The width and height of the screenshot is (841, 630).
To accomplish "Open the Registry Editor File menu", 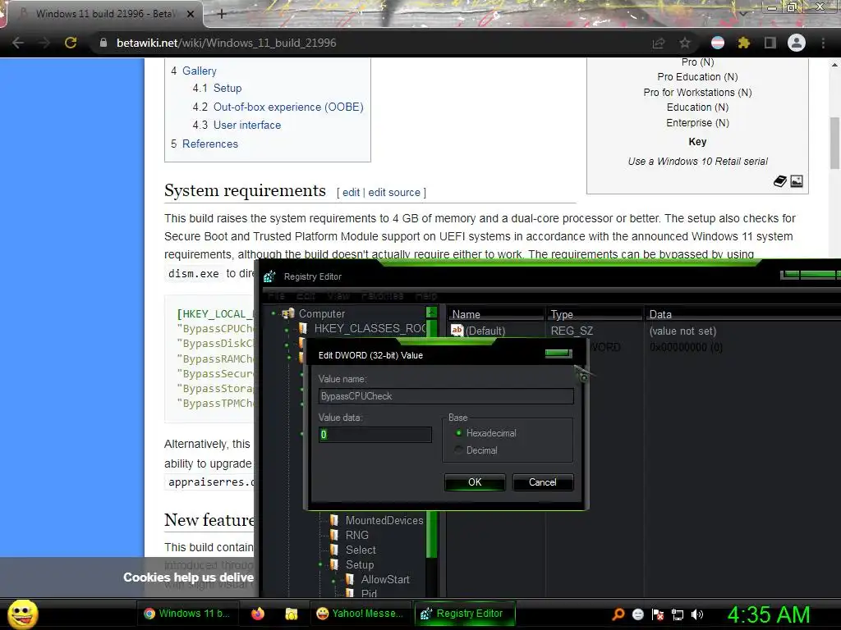I will (276, 295).
